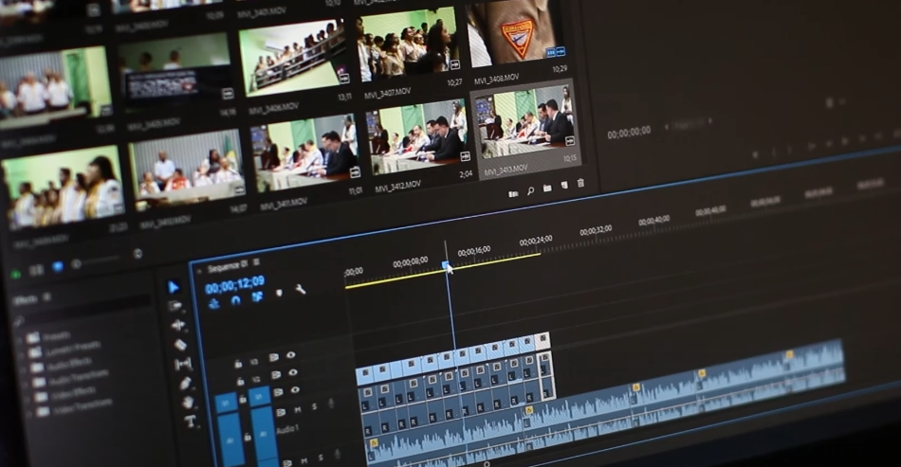
Task: Select the Slip tool
Action: (183, 364)
